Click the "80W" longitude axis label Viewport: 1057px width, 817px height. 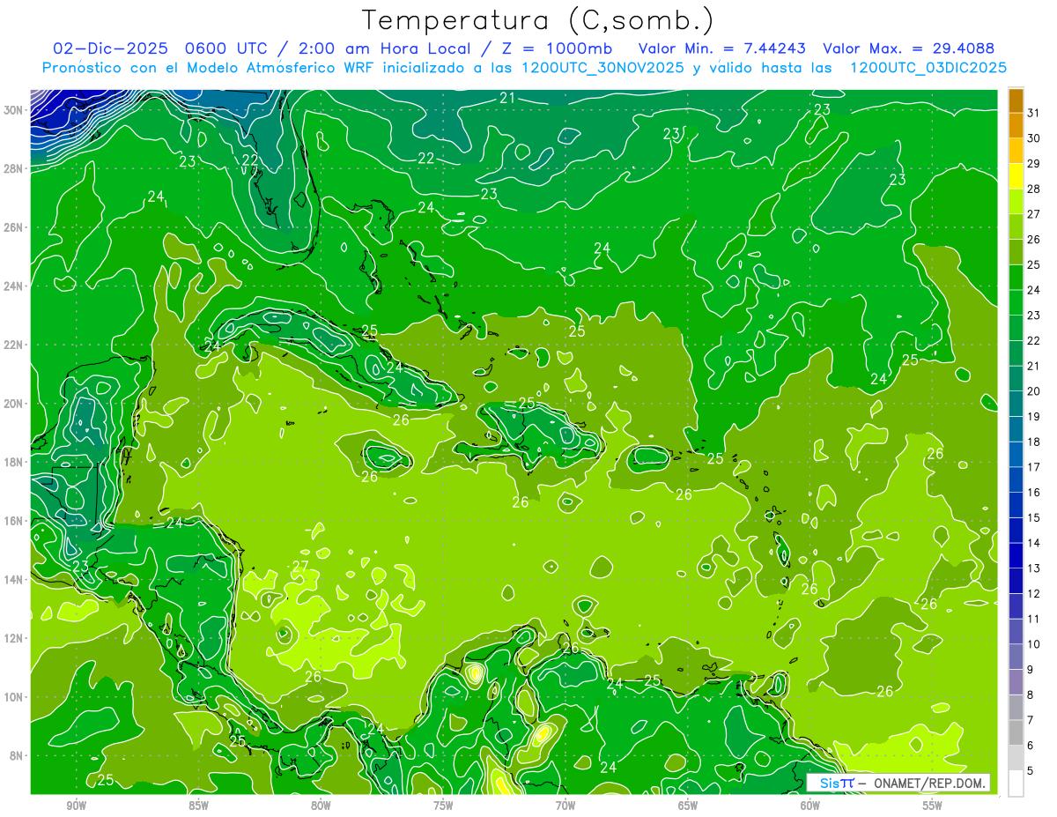(321, 806)
